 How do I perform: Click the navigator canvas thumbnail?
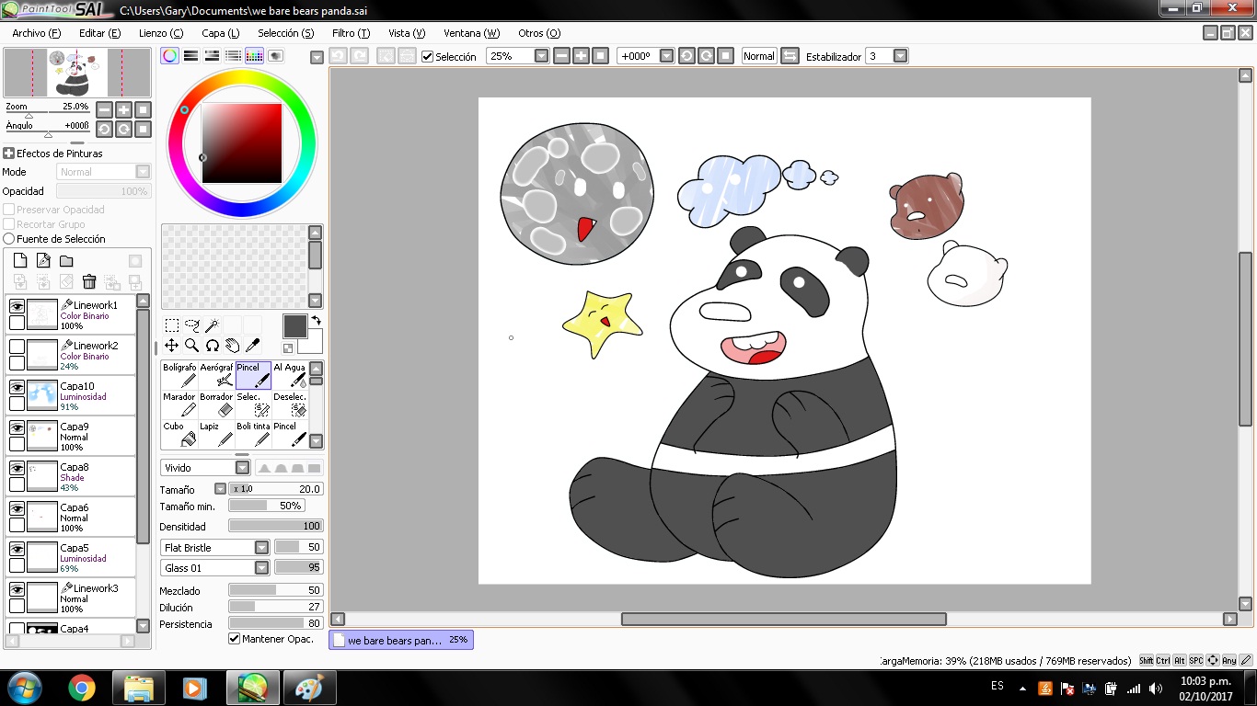click(77, 73)
